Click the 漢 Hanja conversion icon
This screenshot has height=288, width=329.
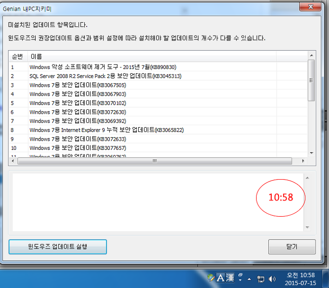(230, 278)
